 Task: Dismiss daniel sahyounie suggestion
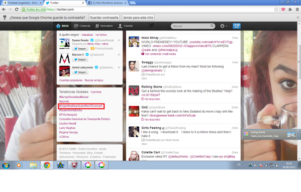(x=119, y=67)
